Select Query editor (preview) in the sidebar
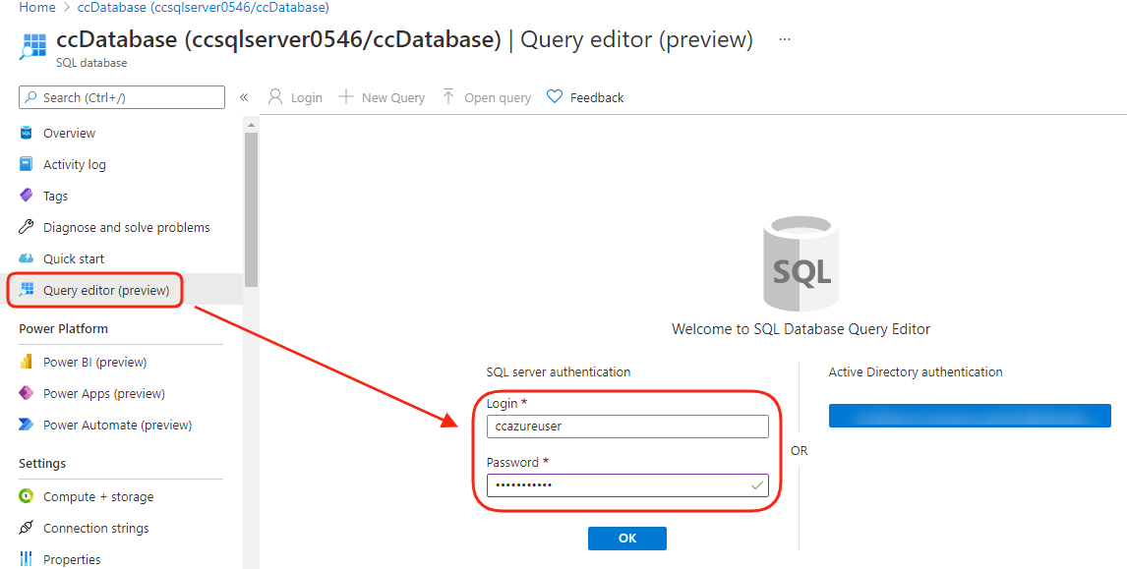Image resolution: width=1127 pixels, height=569 pixels. tap(105, 290)
